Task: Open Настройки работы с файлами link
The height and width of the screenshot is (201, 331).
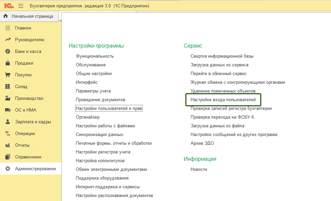Action: pyautogui.click(x=105, y=126)
